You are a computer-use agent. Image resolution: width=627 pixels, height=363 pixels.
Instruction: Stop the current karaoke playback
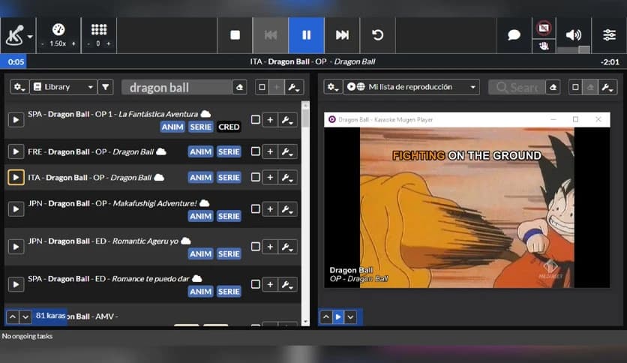pos(235,35)
